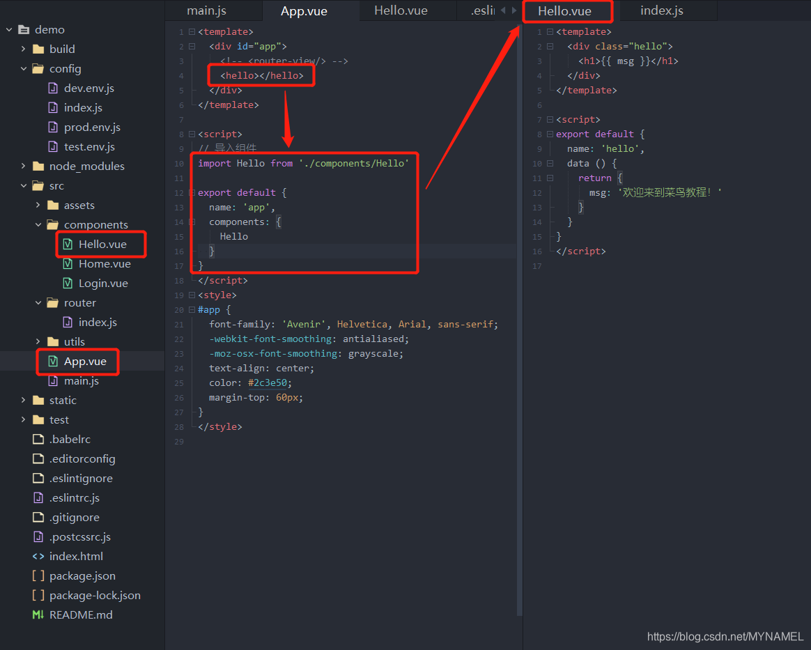The width and height of the screenshot is (811, 650).
Task: Expand the utils folder arrow
Action: pos(38,341)
